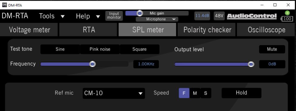Click the Hold button
Viewport: 296px width, 111px height.
pos(241,93)
